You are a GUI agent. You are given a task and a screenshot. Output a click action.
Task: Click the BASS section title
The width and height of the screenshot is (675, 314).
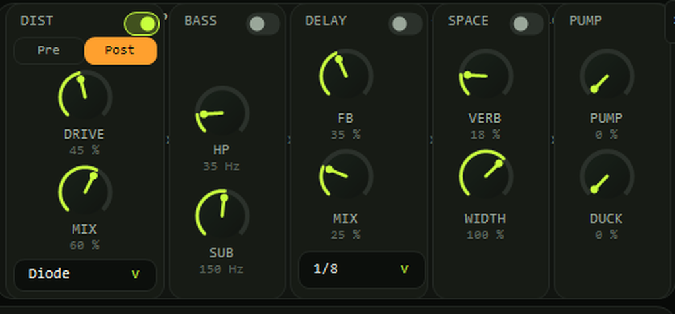pos(200,20)
